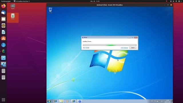Viewport: 183px width, 103px height.
Task: Launch Firefox from the Ubuntu dock
Action: point(3,6)
